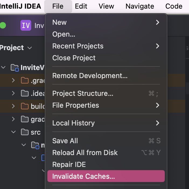
Task: Open the Navigate menu
Action: (140, 6)
